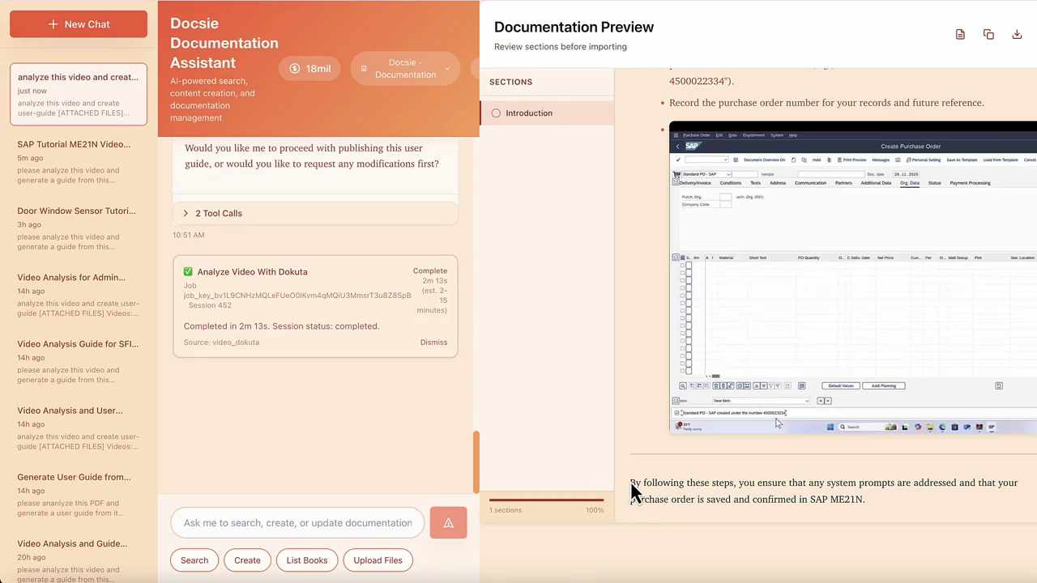Select the Introduction section circle
Viewport: 1037px width, 583px height.
pos(496,113)
